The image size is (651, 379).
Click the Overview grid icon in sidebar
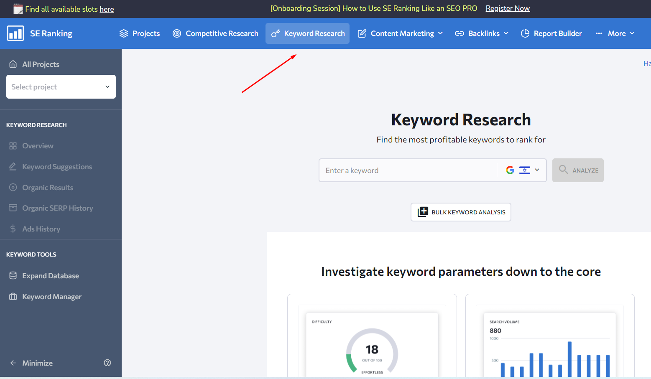(x=13, y=146)
